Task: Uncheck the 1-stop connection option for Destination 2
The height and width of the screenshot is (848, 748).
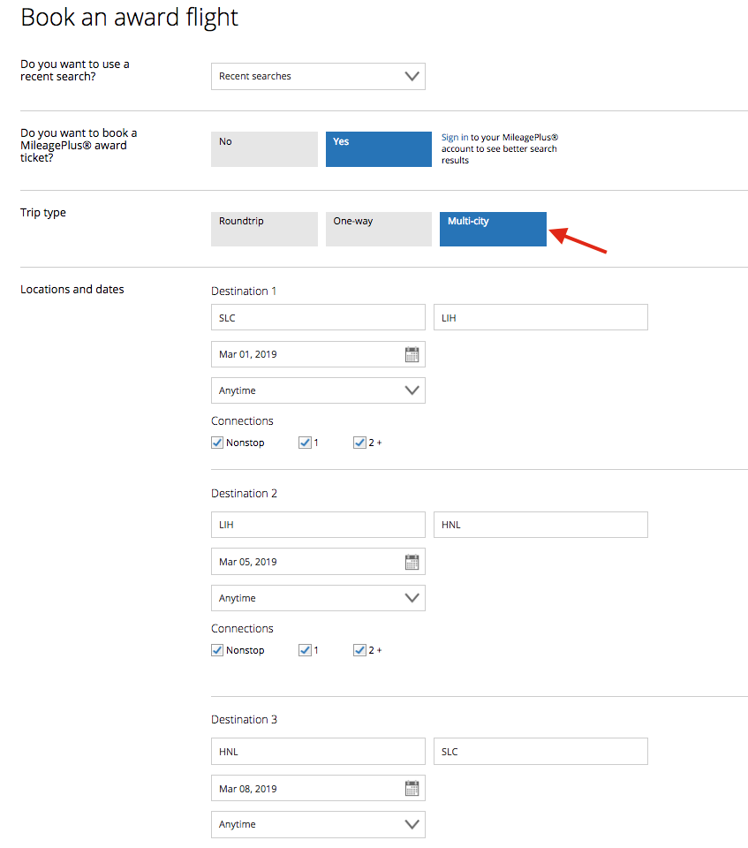Action: pos(305,649)
